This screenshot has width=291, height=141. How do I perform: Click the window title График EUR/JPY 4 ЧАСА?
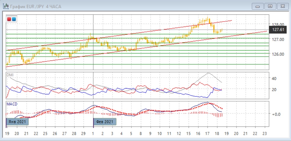tap(36, 7)
